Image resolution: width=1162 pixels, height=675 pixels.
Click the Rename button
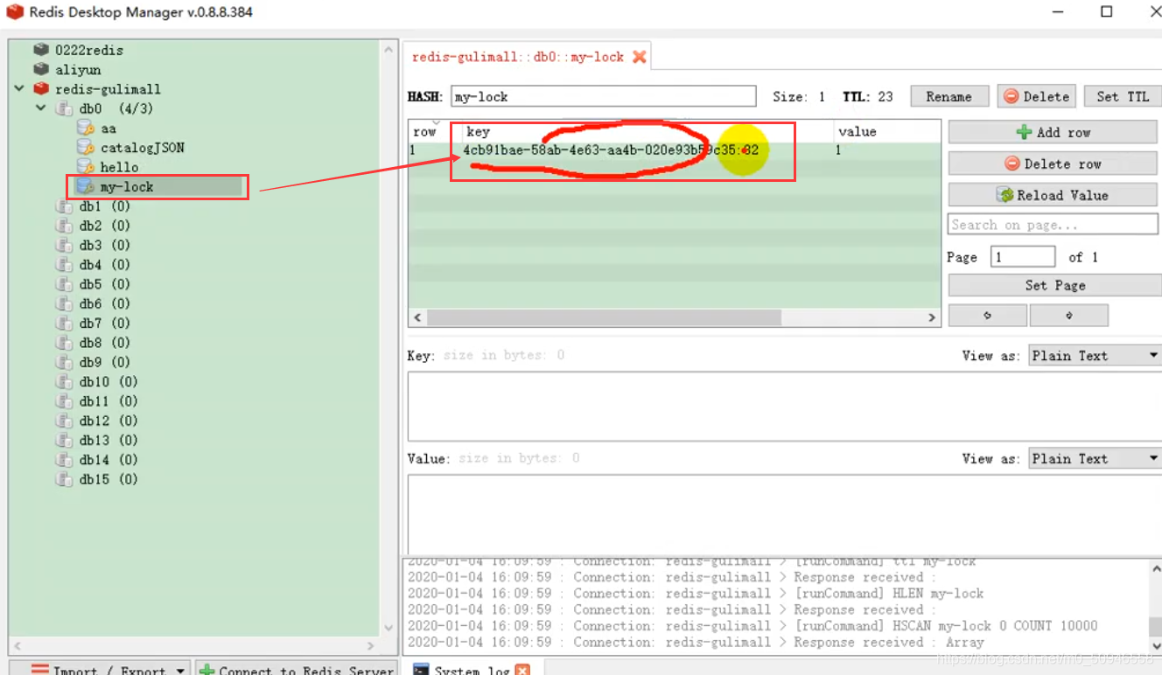point(949,96)
